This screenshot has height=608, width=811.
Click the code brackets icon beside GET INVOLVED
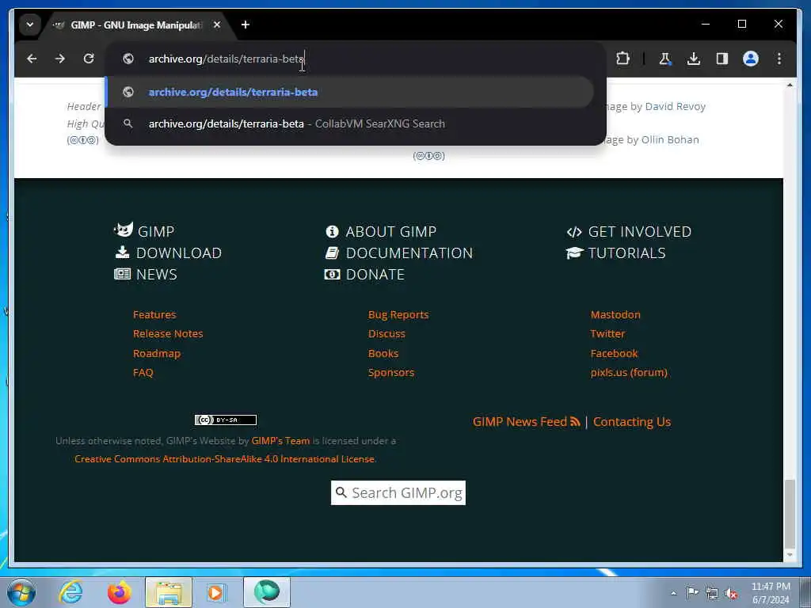point(574,232)
